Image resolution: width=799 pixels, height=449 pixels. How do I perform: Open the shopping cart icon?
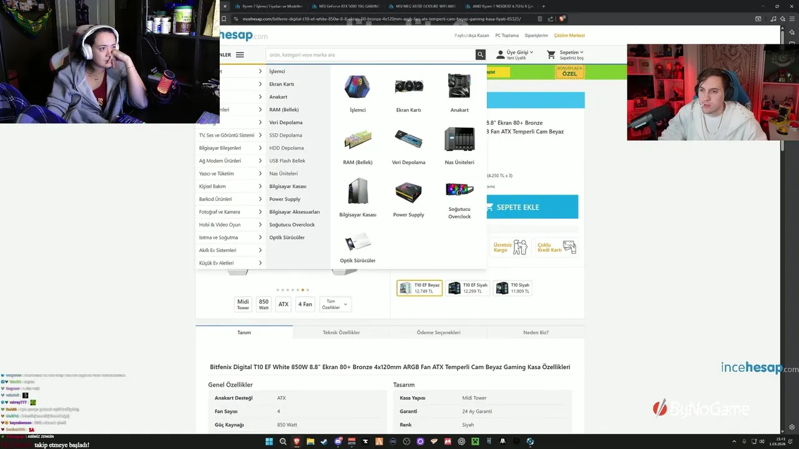tap(551, 55)
